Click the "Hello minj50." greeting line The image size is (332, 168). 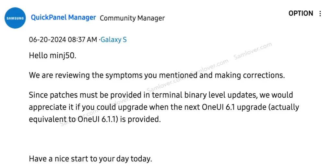point(53,55)
